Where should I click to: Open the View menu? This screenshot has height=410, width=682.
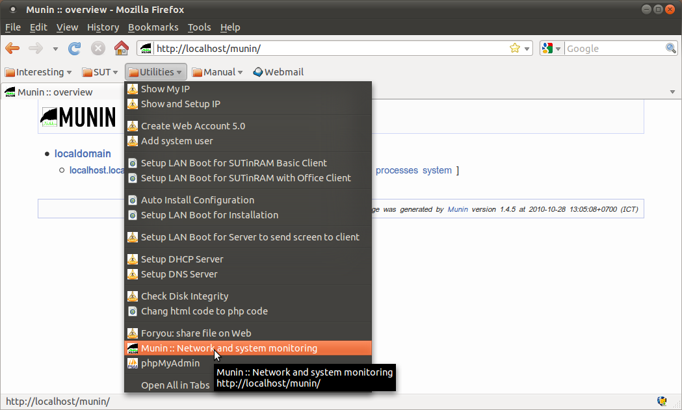tap(67, 27)
